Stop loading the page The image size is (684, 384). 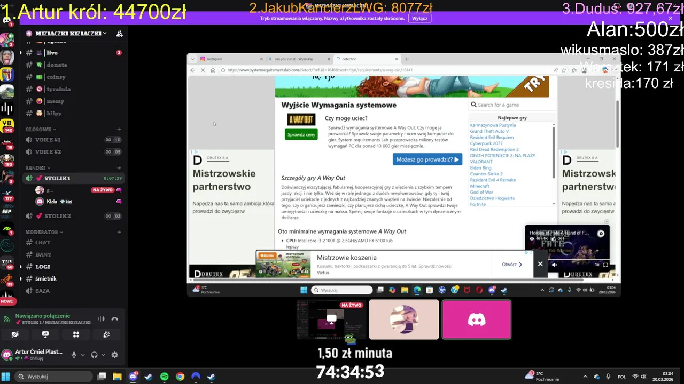(x=203, y=70)
